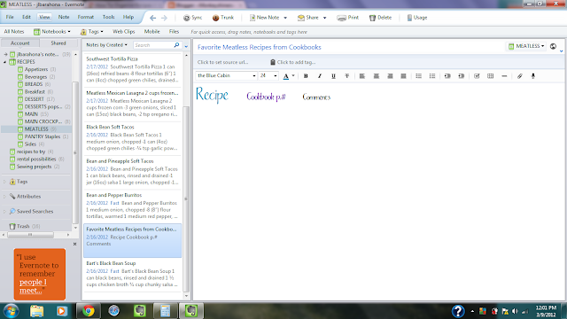Decrease indent of text
The width and height of the screenshot is (567, 319).
click(447, 76)
